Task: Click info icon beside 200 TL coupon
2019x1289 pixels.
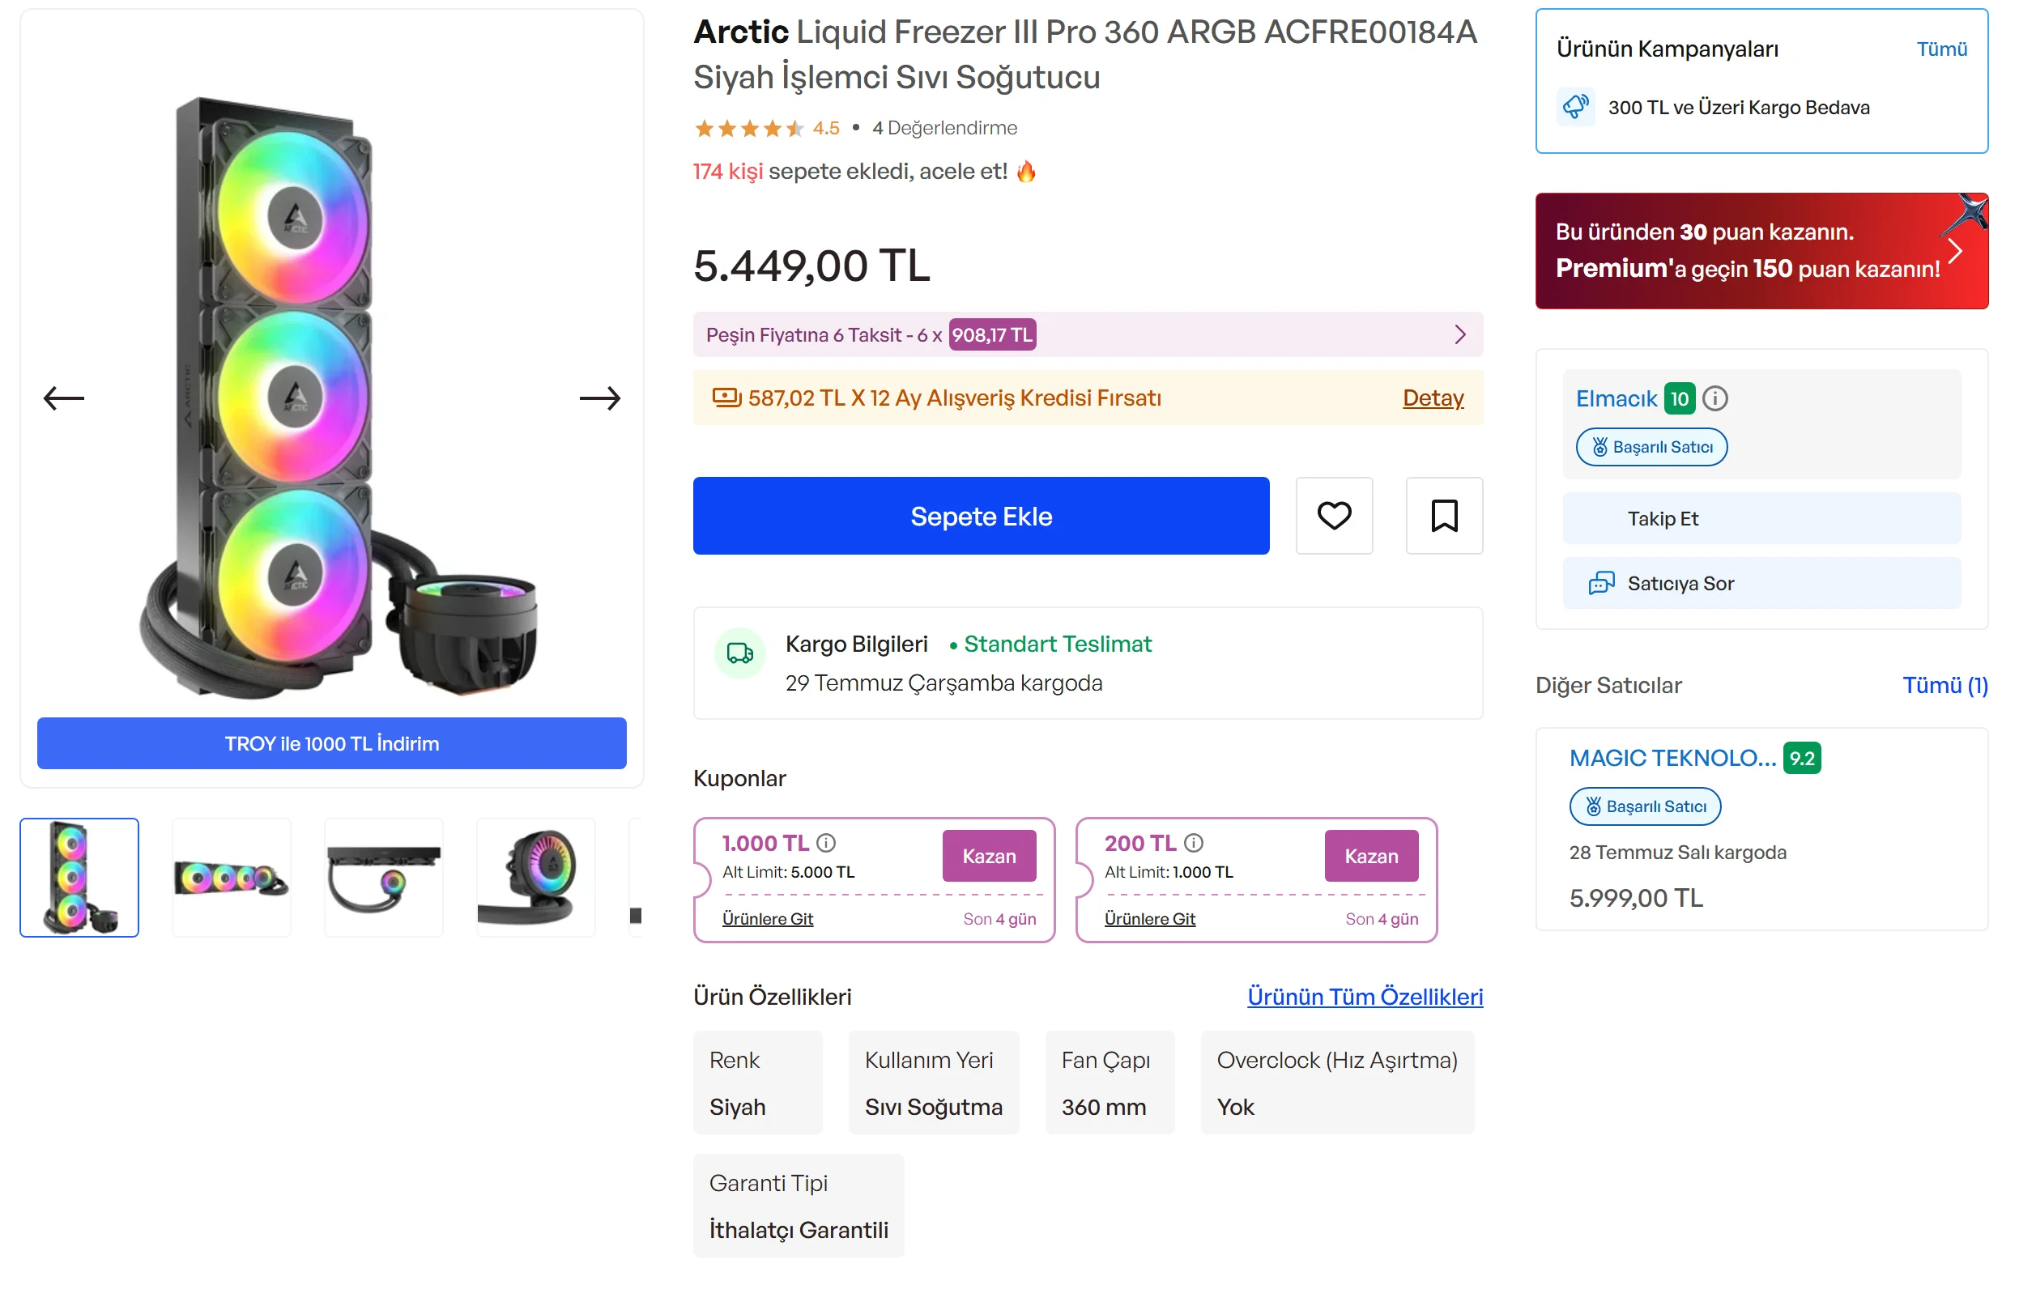Action: (x=1193, y=842)
